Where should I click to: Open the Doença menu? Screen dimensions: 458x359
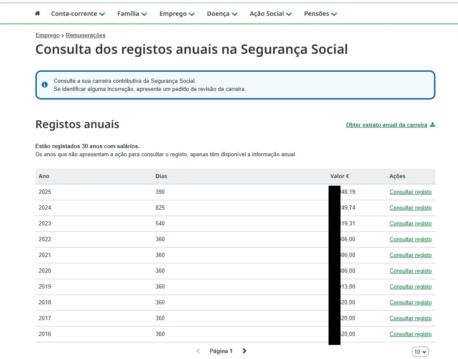pyautogui.click(x=222, y=14)
